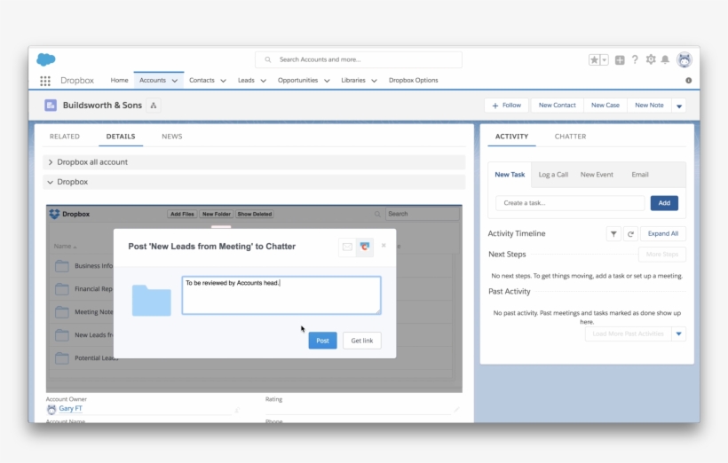Open the Contacts tab dropdown chevron
The image size is (728, 463).
point(223,81)
